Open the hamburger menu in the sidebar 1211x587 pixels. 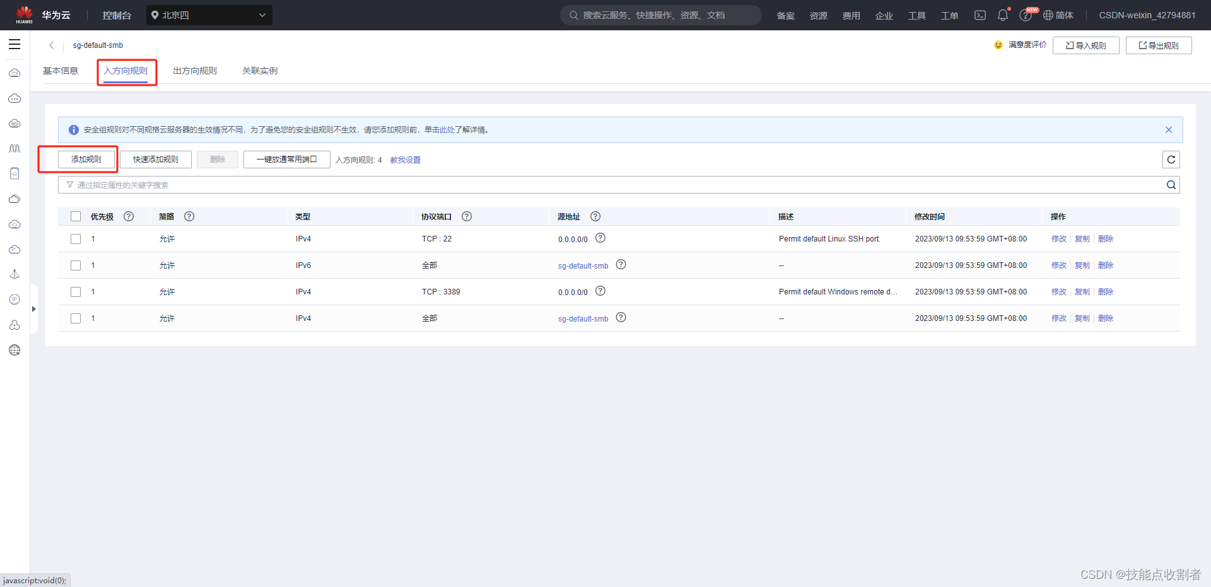pos(15,44)
